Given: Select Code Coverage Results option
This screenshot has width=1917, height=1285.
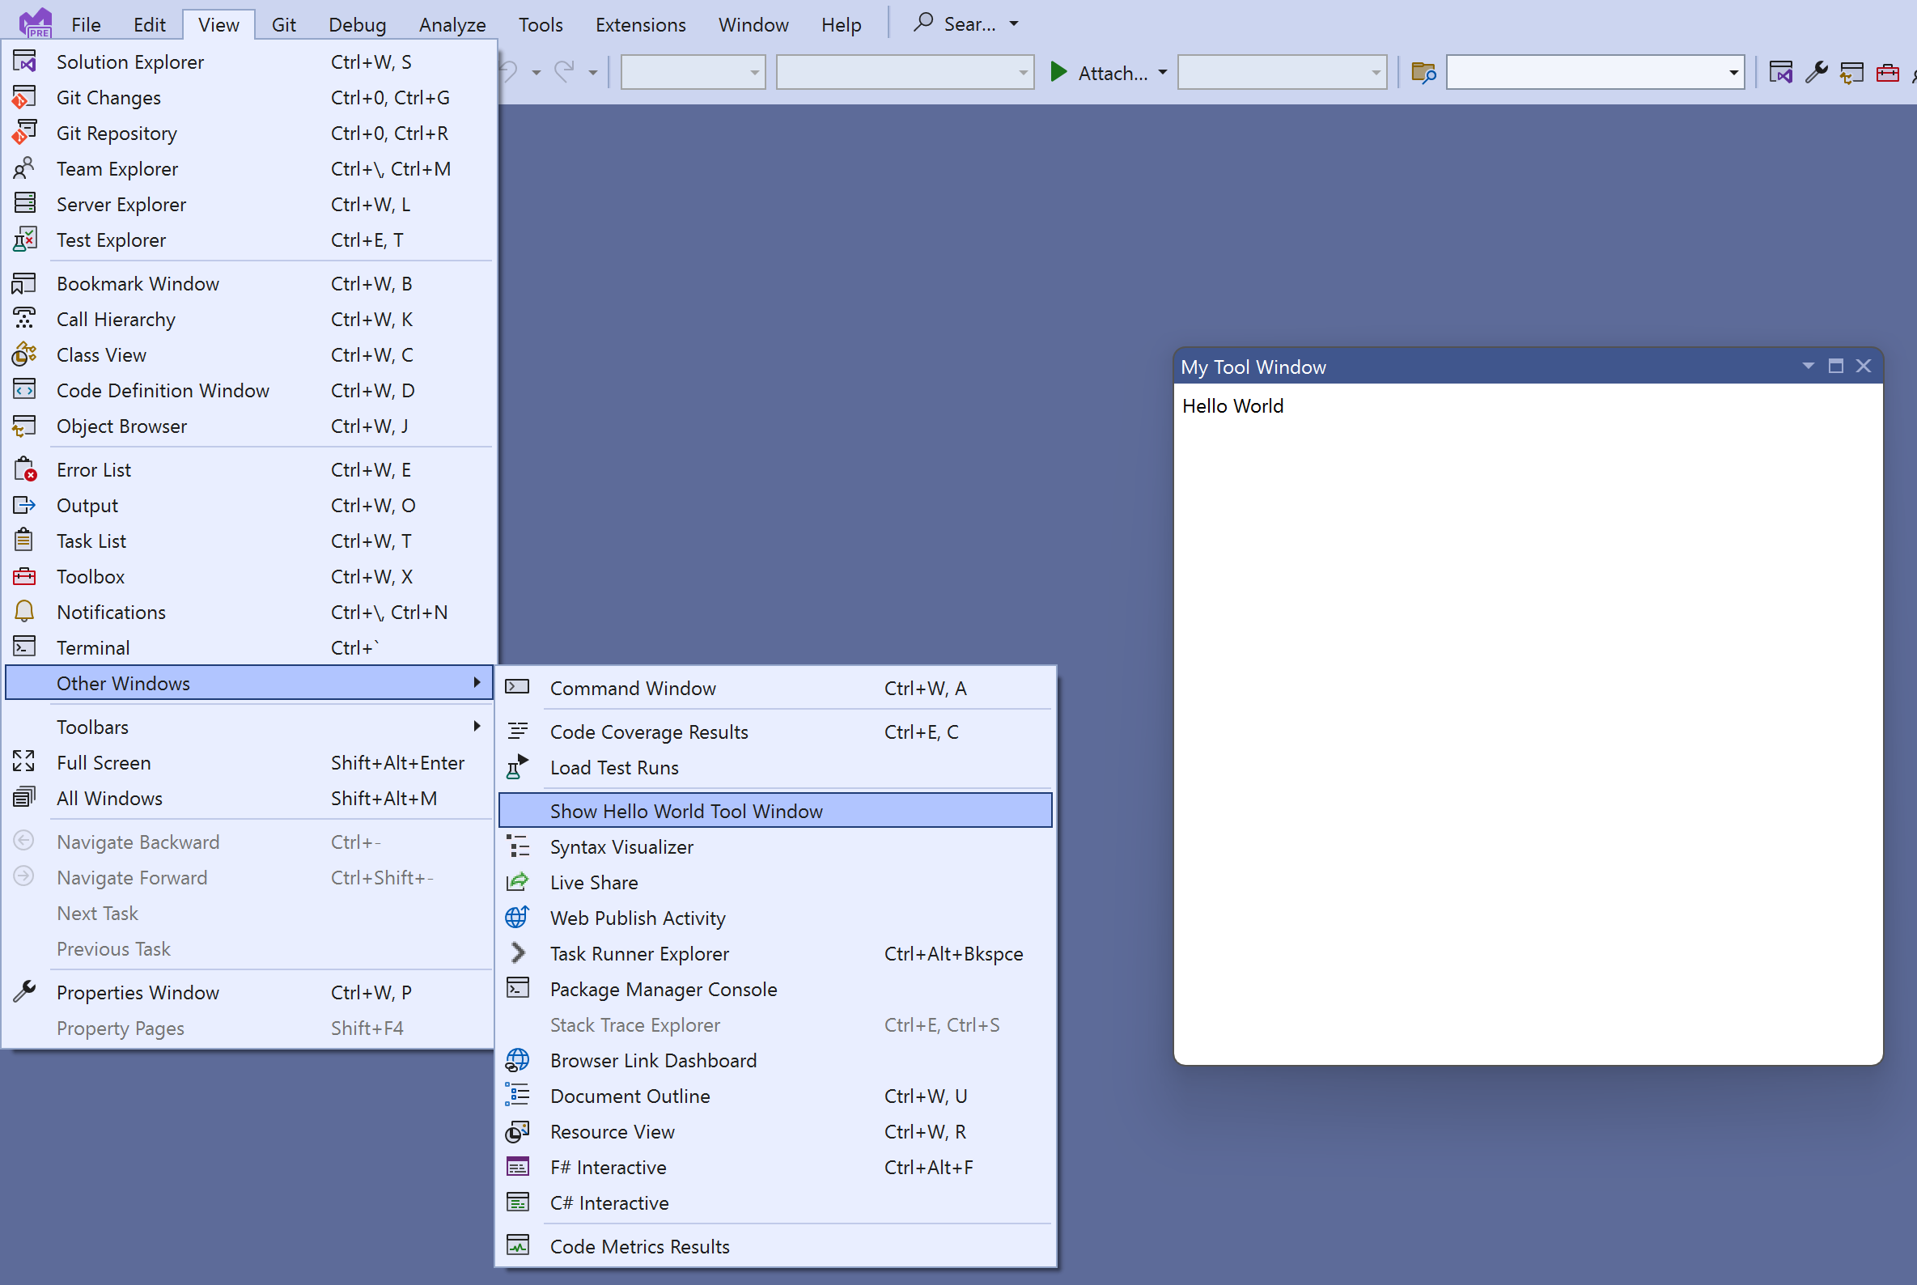Looking at the screenshot, I should tap(648, 730).
